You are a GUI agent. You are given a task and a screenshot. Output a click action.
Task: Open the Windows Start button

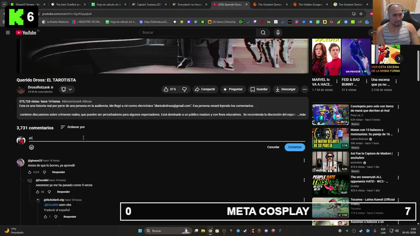[x=140, y=231]
